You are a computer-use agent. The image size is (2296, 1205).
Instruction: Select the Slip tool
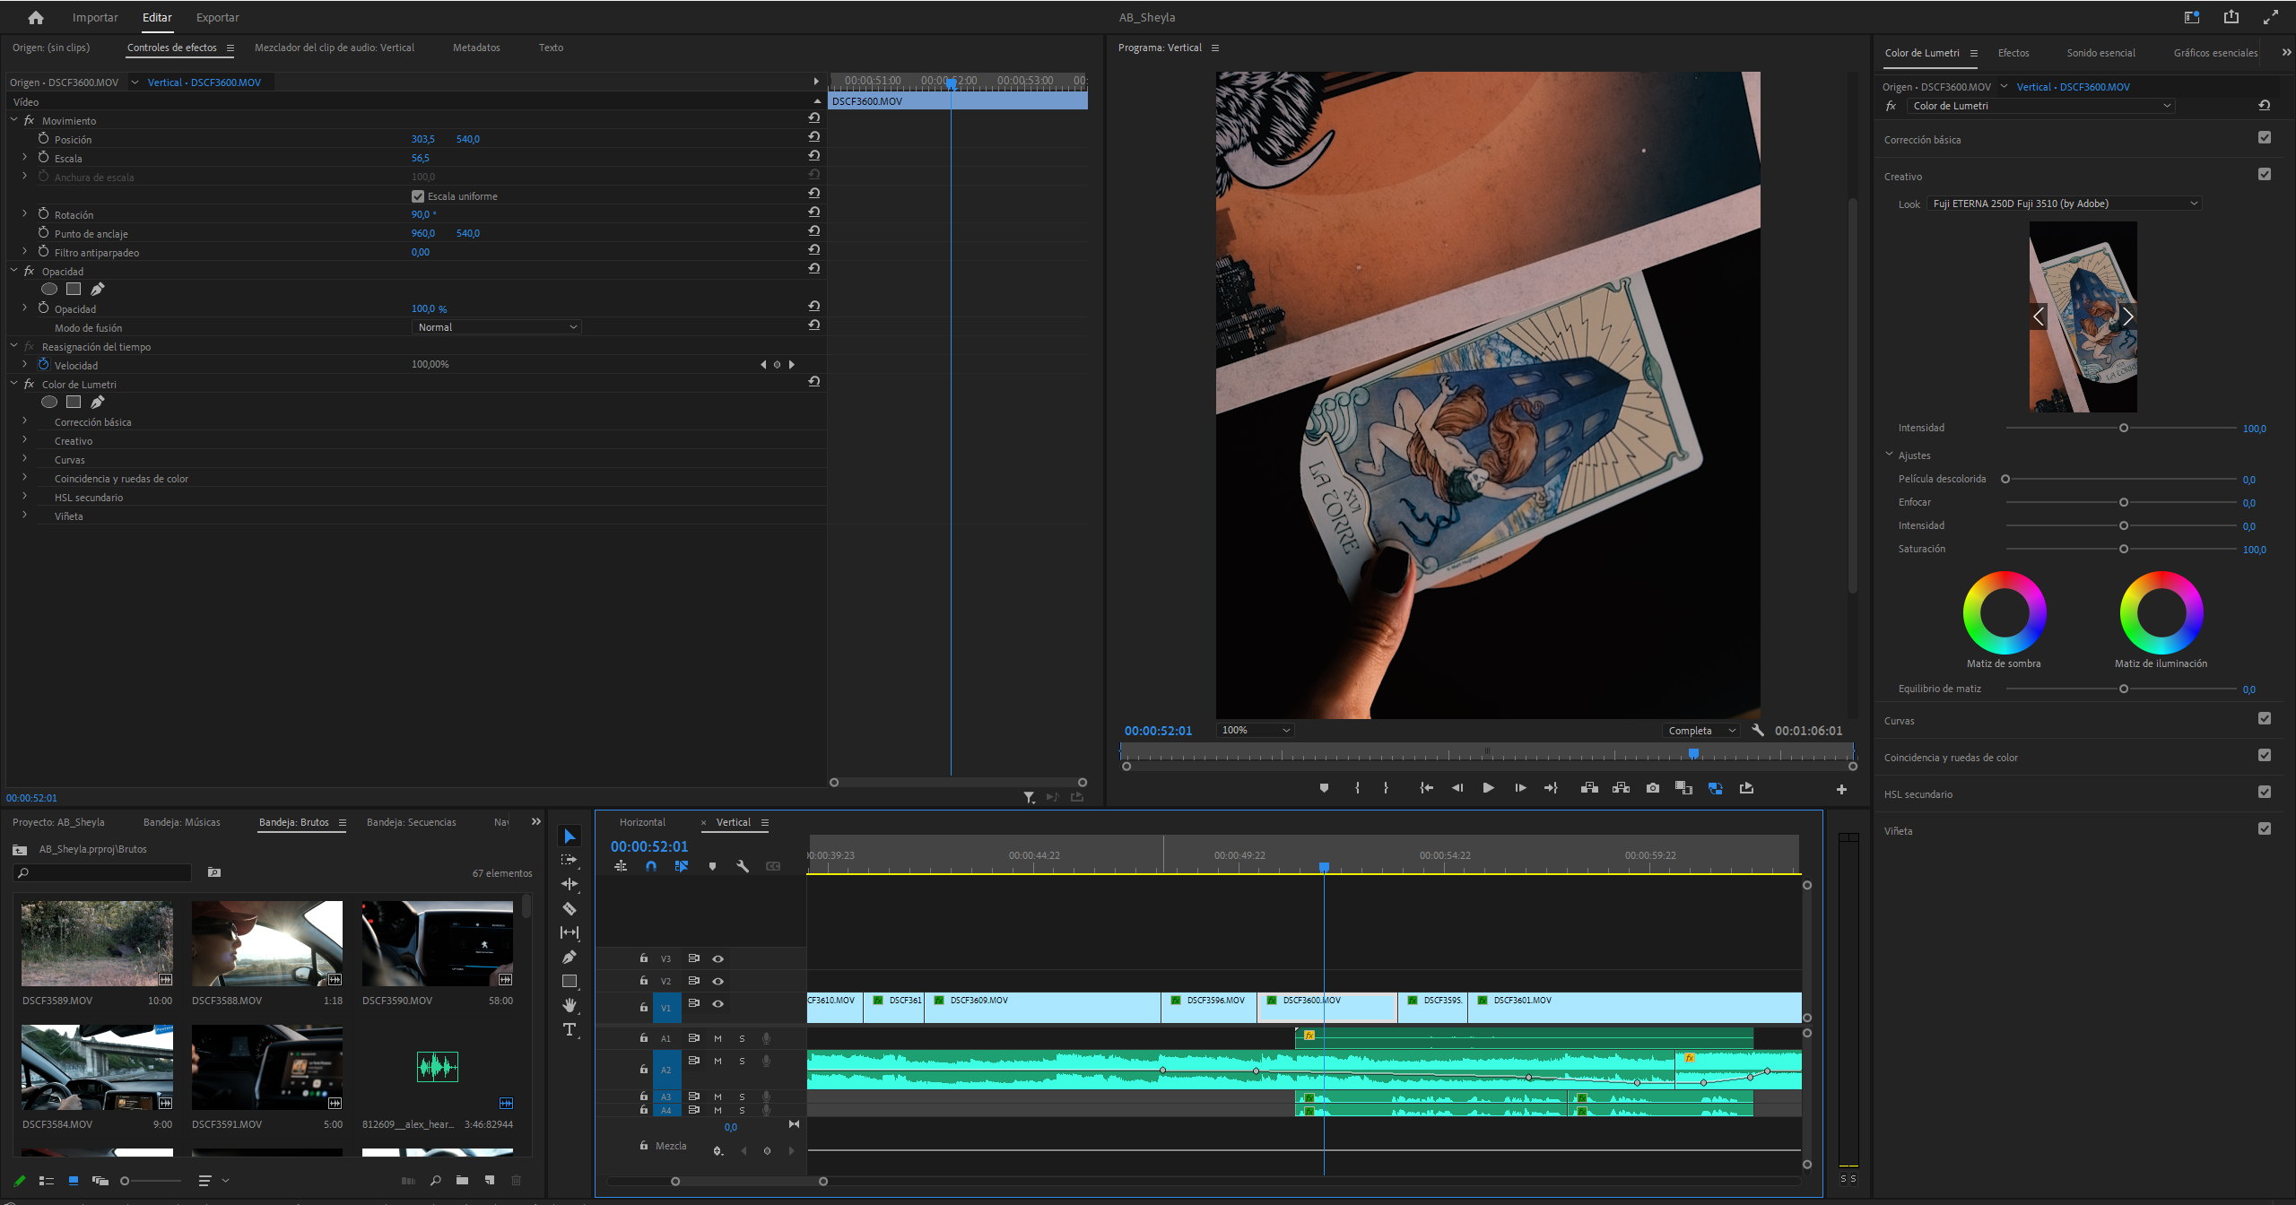pos(570,932)
